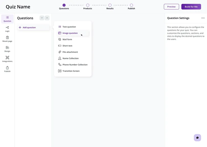Image resolution: width=207 pixels, height=147 pixels.
Task: Click the Name Collection person icon
Action: click(x=60, y=58)
